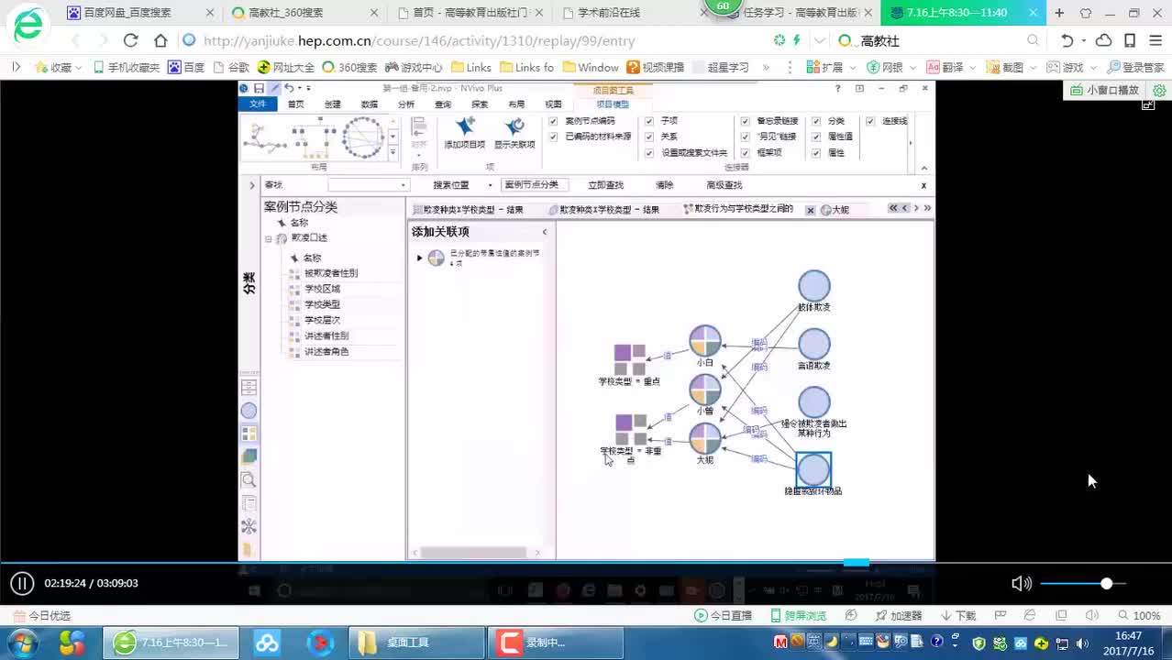This screenshot has width=1172, height=660.
Task: Collapse the ribbon with the chevron
Action: [x=923, y=168]
